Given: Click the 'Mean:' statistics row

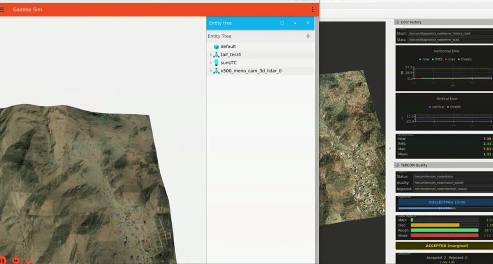Looking at the screenshot, I should tap(445, 154).
